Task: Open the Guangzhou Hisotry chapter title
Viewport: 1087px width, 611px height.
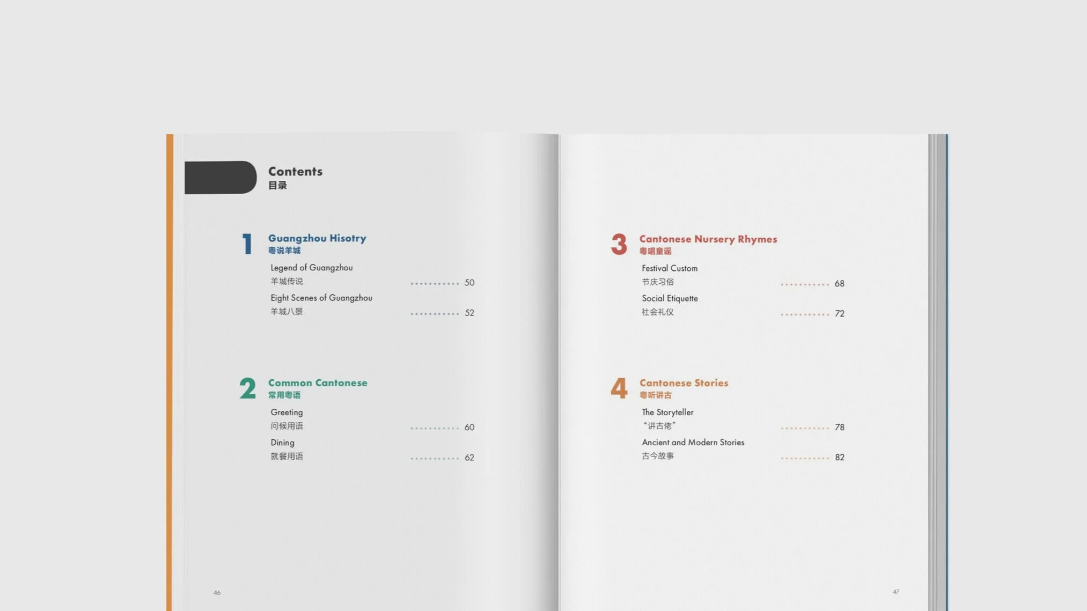Action: pos(317,238)
